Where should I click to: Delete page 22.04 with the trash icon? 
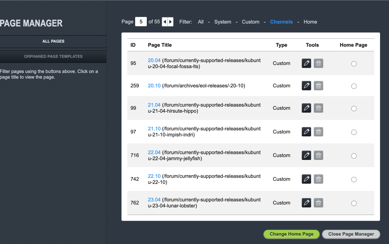[318, 155]
